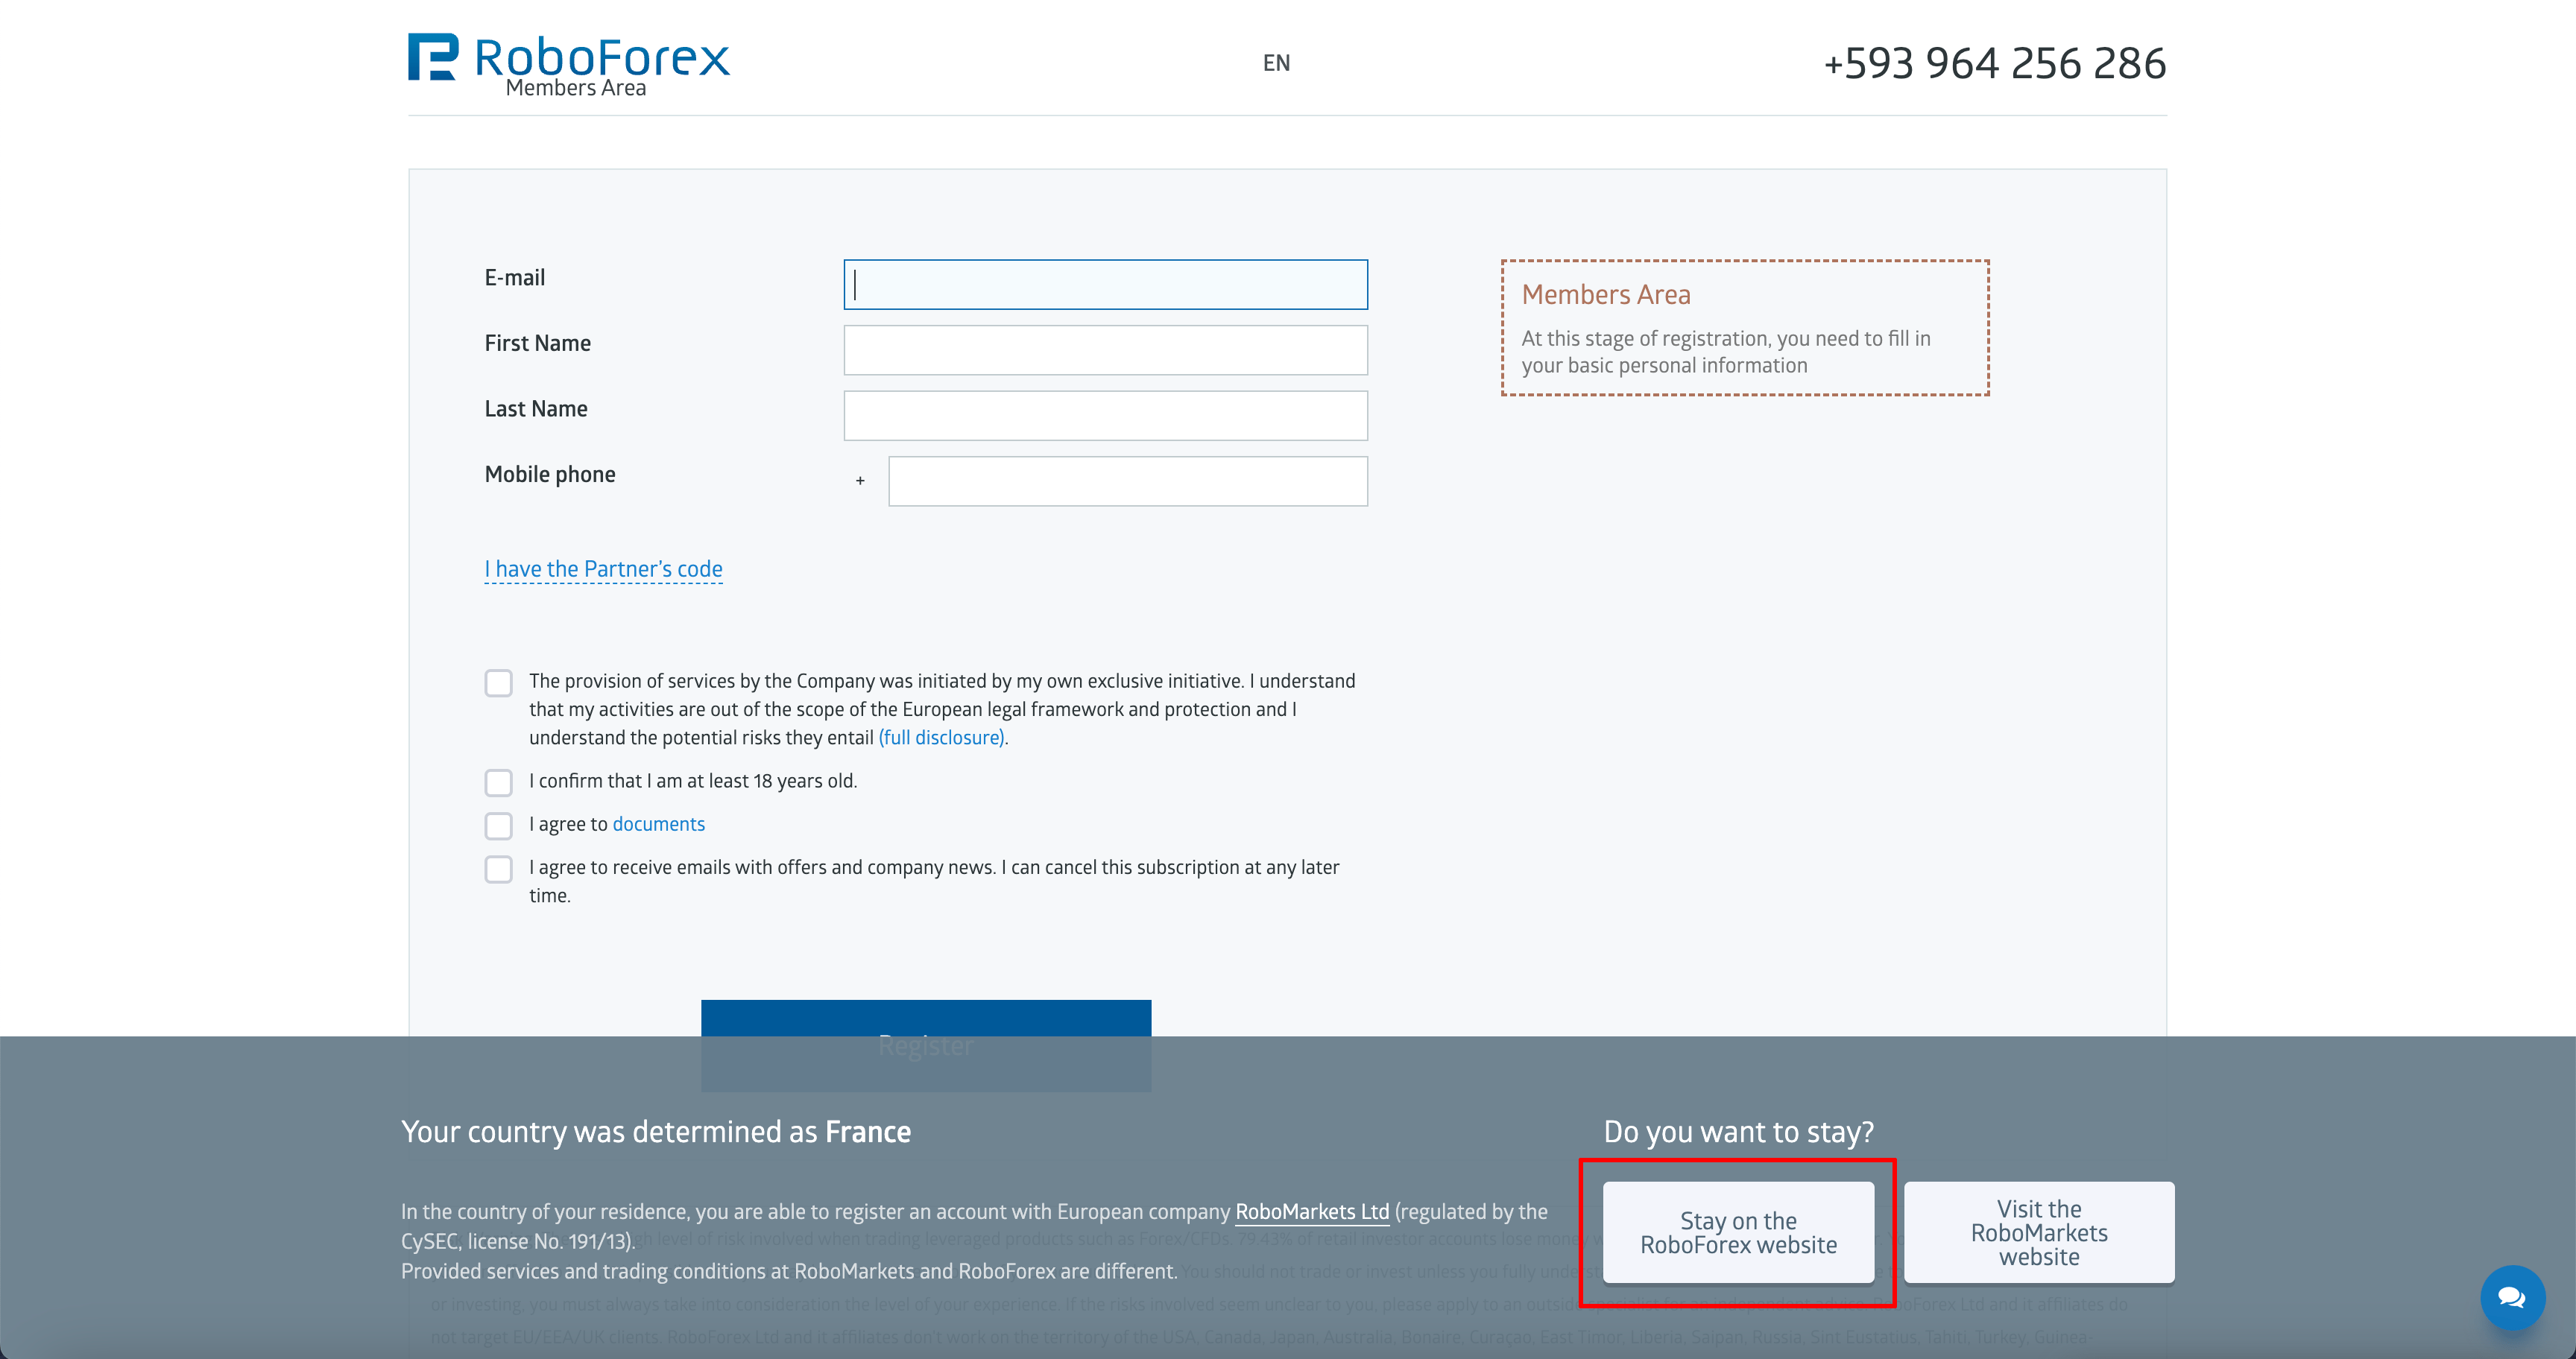Check the own exclusive initiative checkbox

click(498, 682)
